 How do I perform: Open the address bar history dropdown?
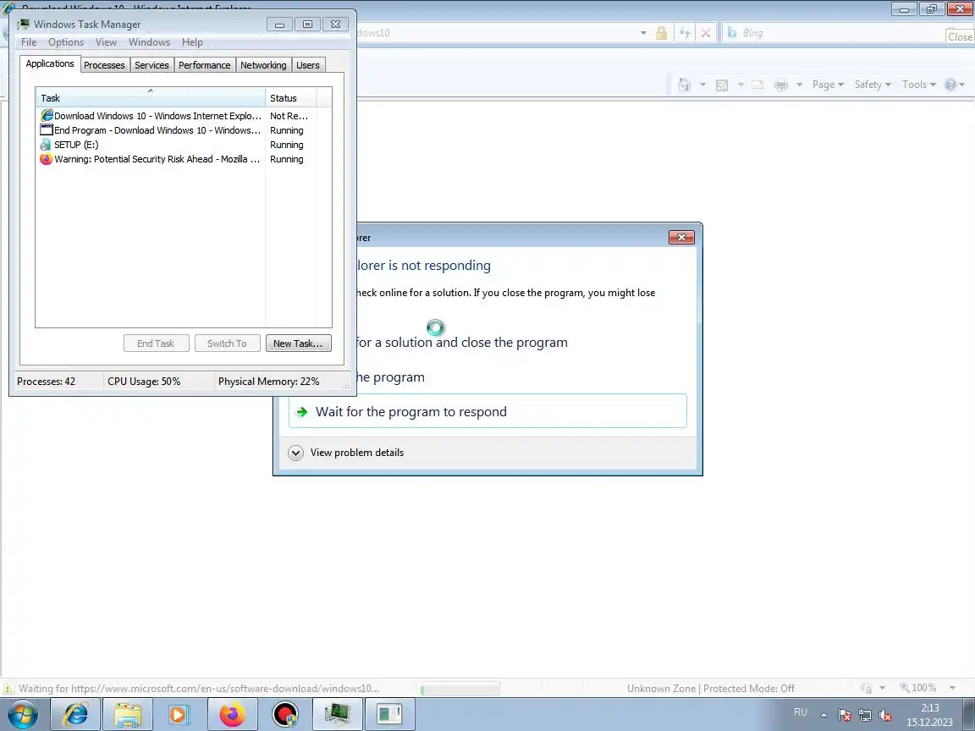[x=643, y=33]
